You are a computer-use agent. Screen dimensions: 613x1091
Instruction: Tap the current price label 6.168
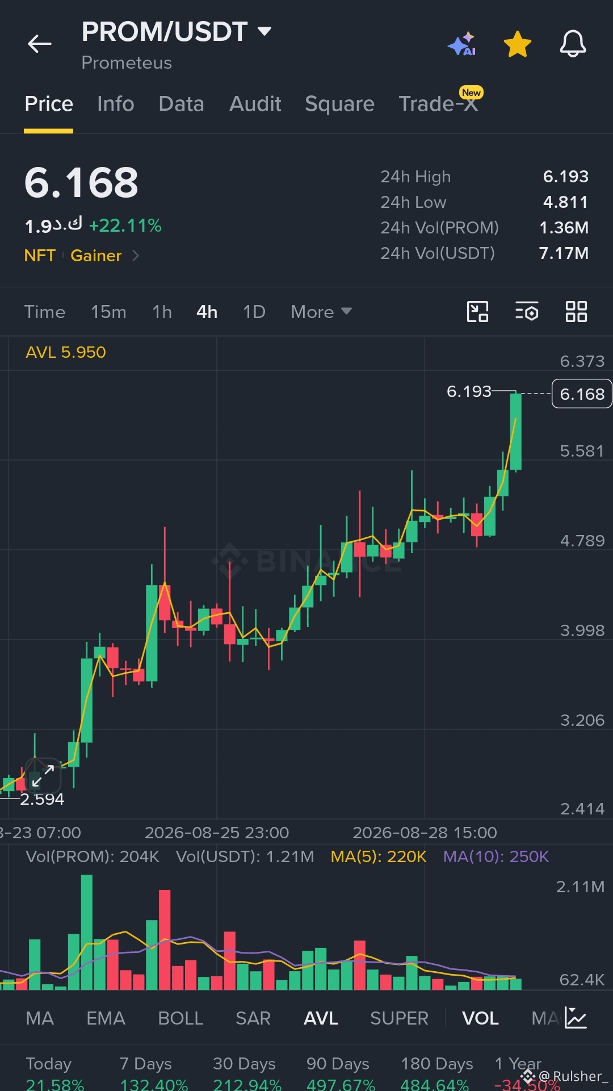tap(582, 394)
